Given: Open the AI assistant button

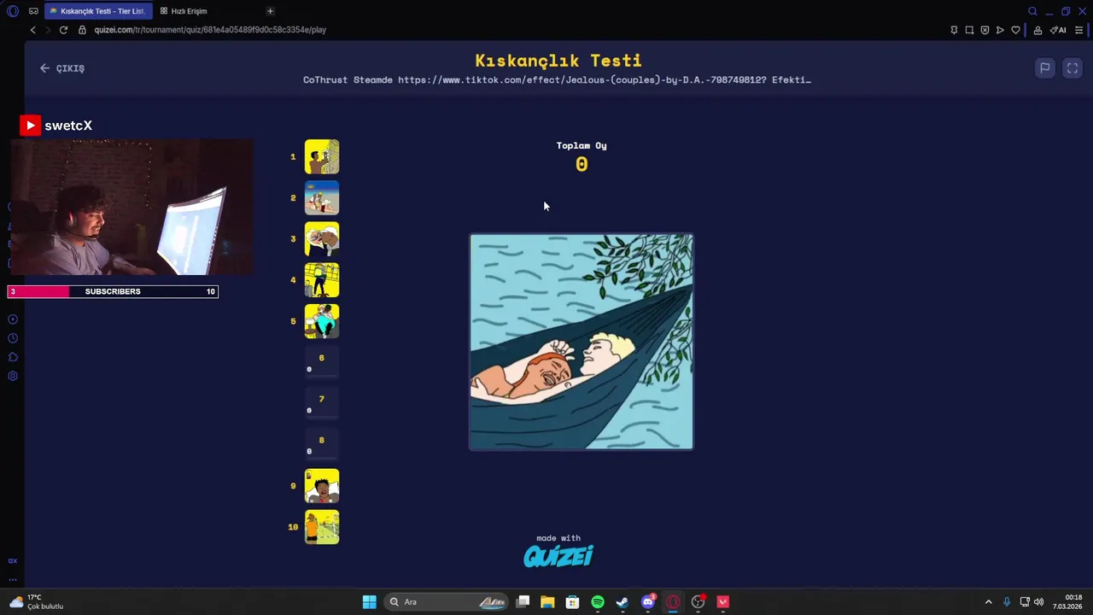Looking at the screenshot, I should point(1058,30).
